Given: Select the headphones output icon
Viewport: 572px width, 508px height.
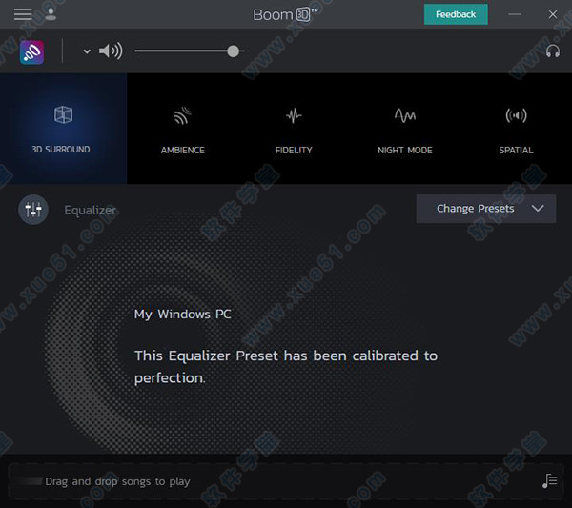Looking at the screenshot, I should 553,51.
